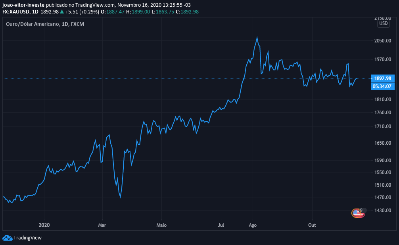
Task: Click the 1510.00 price axis label
Action: (383, 185)
